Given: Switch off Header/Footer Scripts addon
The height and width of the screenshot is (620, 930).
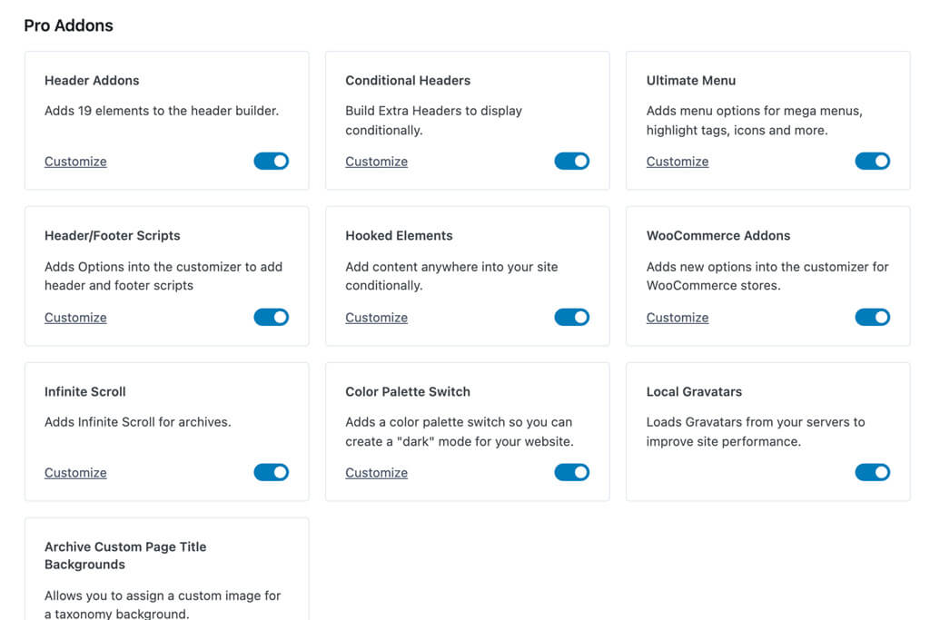Looking at the screenshot, I should (x=271, y=317).
